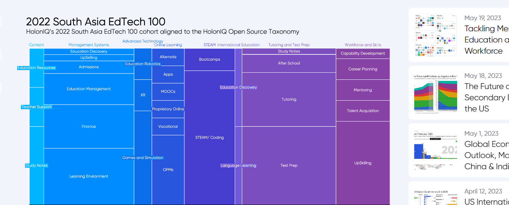Open the stacked area chart article thumbnail
This screenshot has height=205, width=509.
[x=435, y=93]
